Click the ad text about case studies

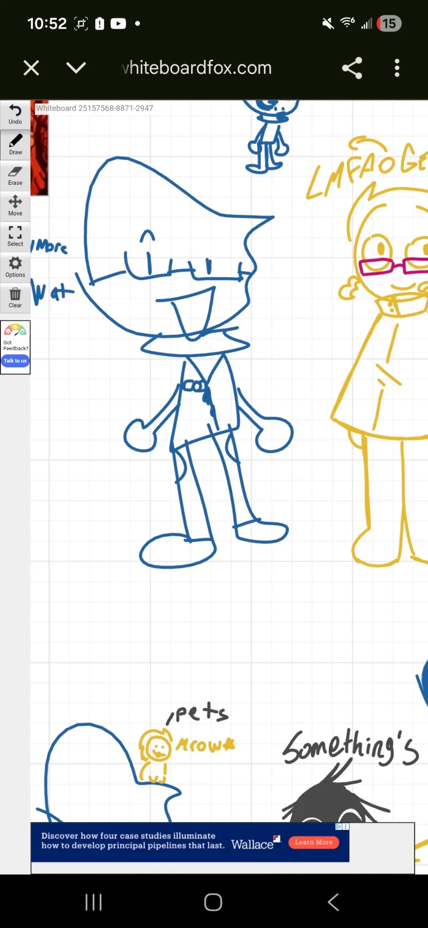(133, 841)
